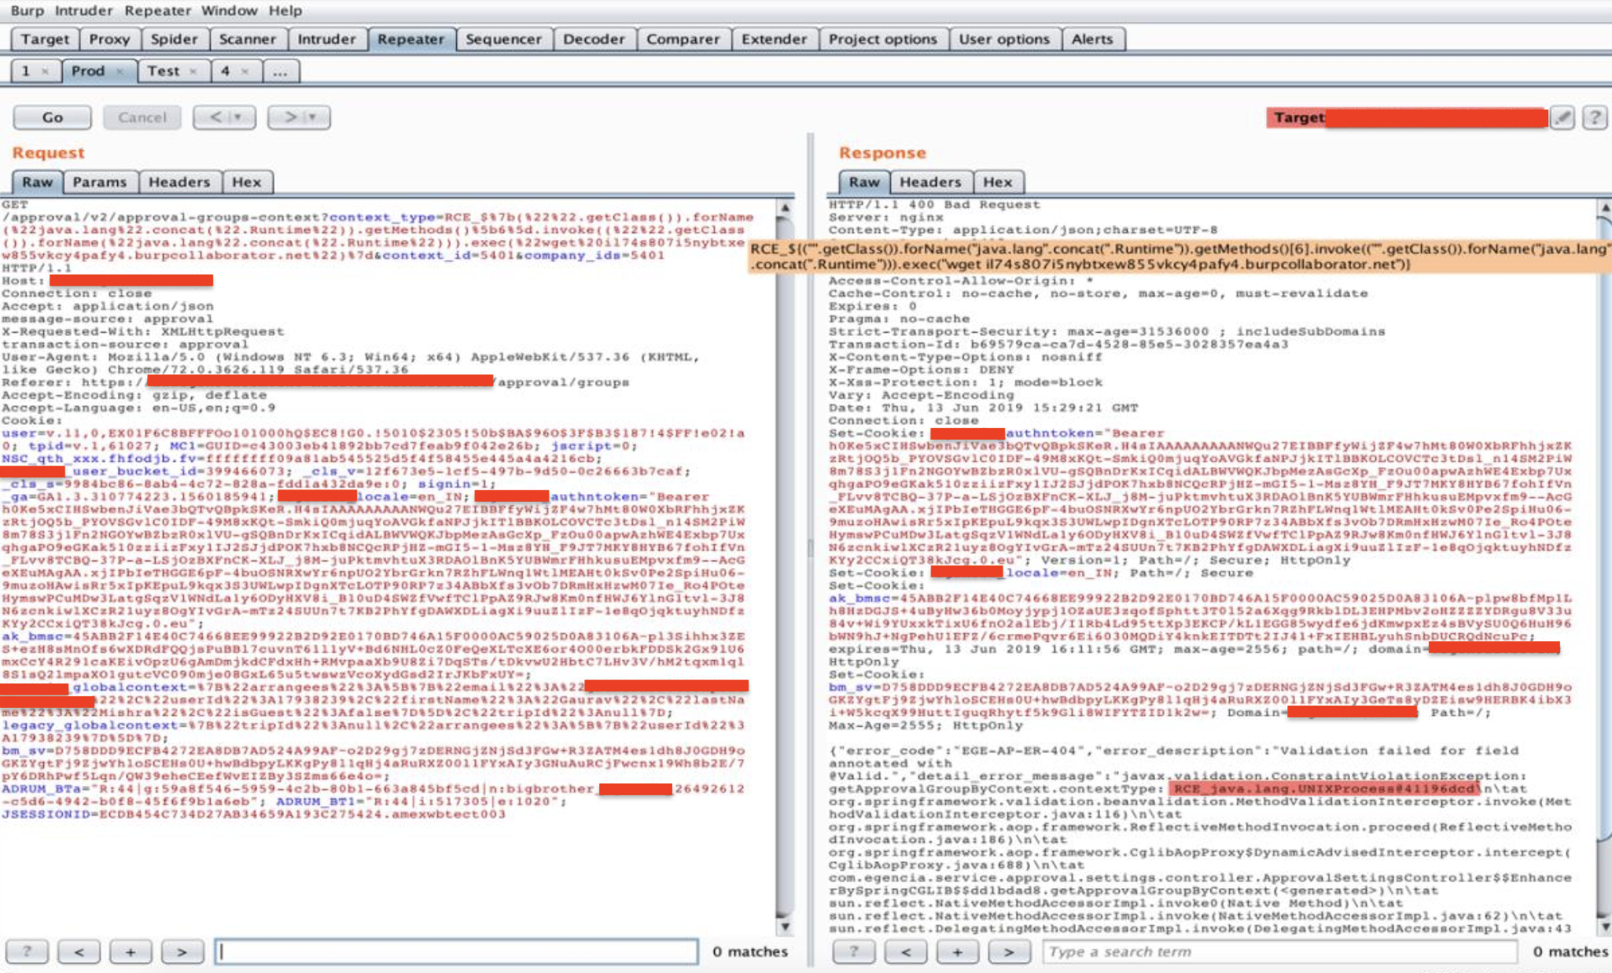Open request search help button

27,952
